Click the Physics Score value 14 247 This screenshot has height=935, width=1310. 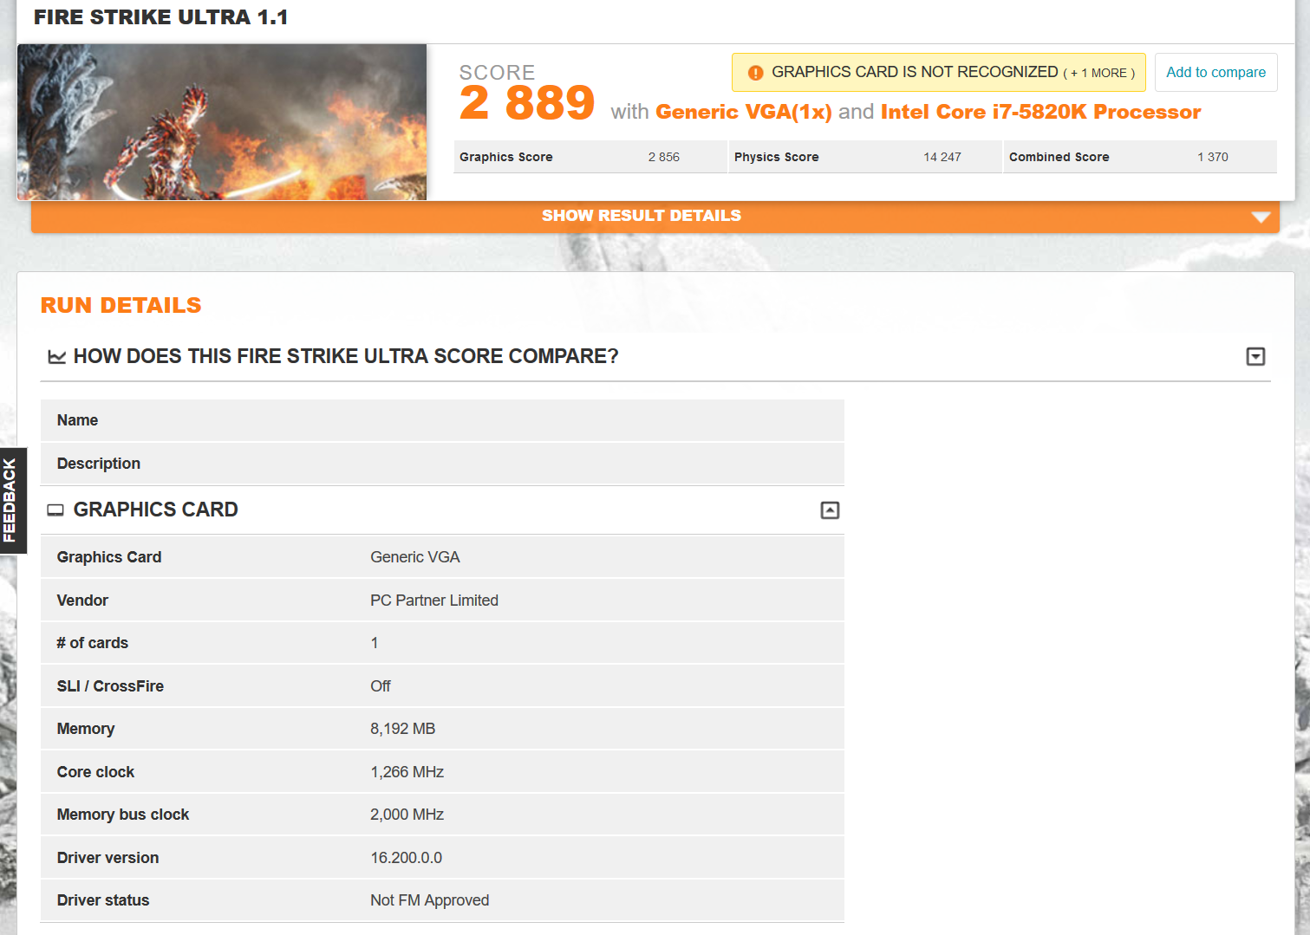(x=942, y=157)
